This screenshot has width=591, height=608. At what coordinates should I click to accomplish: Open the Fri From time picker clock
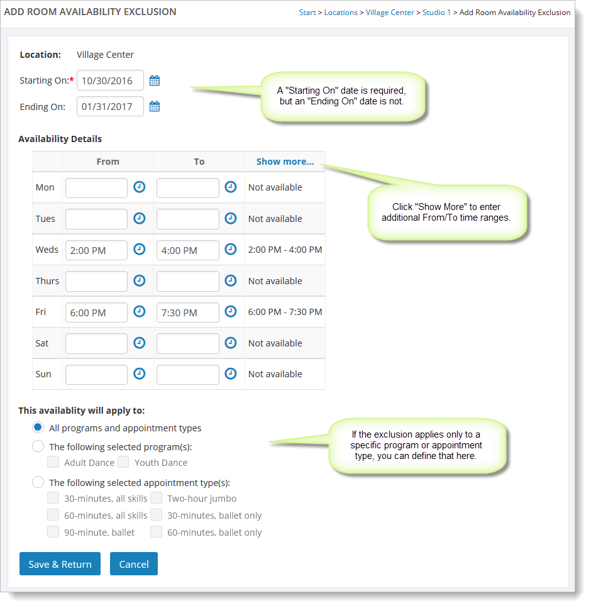click(x=139, y=311)
